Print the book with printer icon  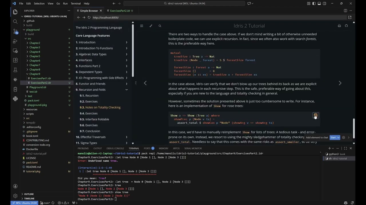click(339, 26)
